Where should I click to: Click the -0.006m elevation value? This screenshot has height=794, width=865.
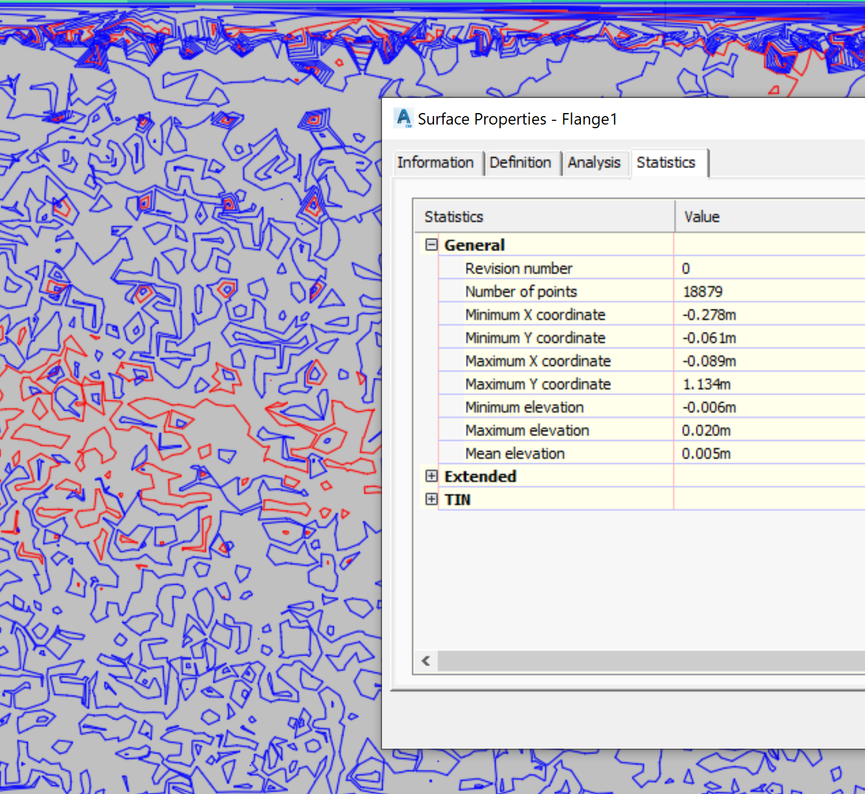709,407
